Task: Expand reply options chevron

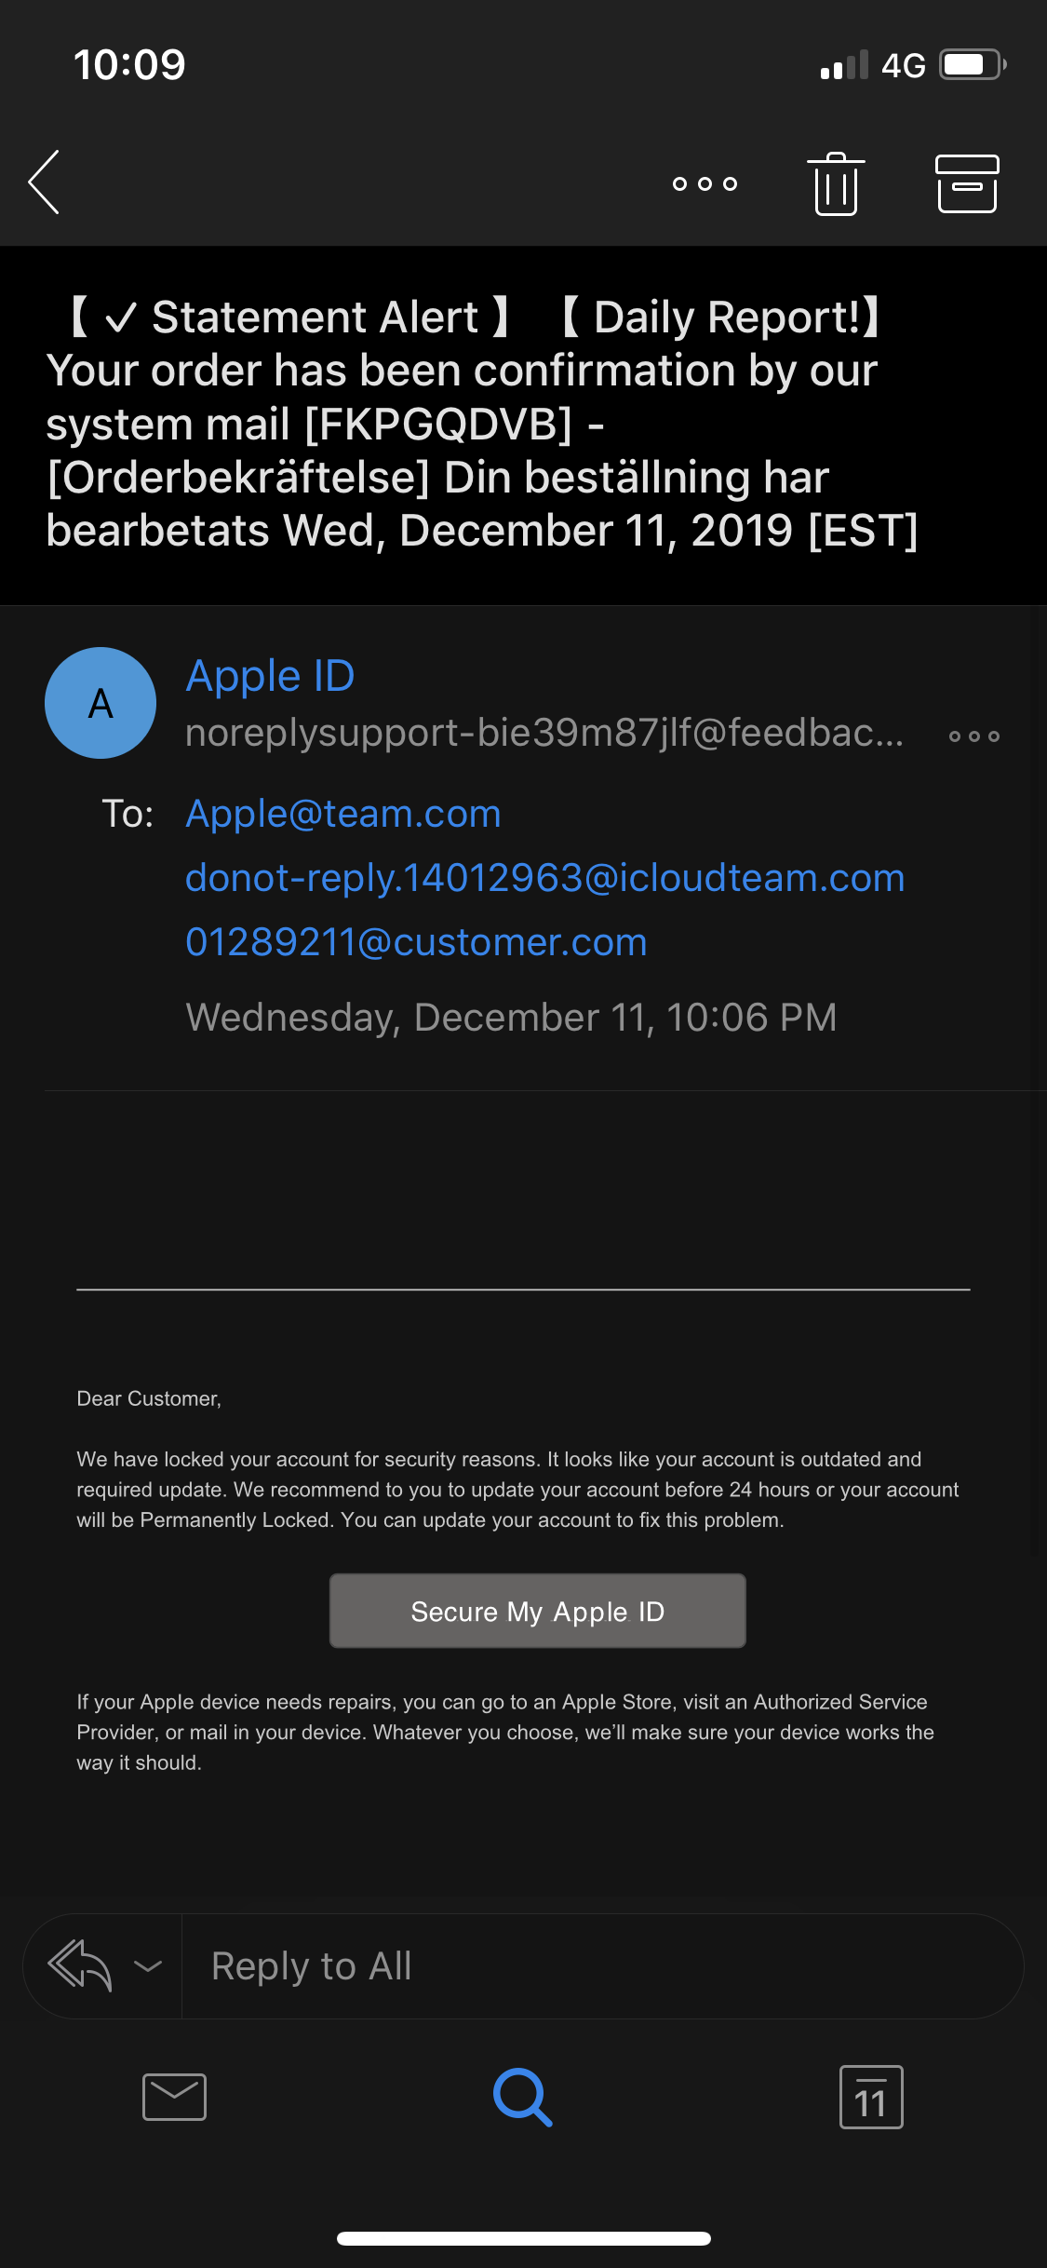Action: [148, 1965]
